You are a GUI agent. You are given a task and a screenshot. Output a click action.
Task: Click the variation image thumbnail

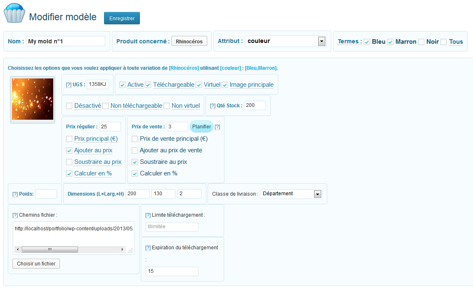point(33,99)
